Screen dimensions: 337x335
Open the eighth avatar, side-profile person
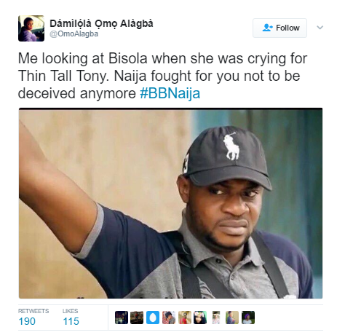[x=232, y=318]
